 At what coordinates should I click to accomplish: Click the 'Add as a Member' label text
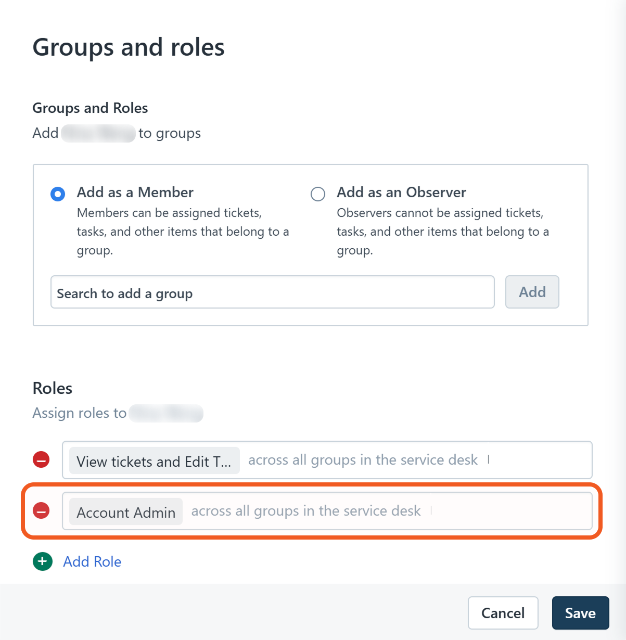135,193
